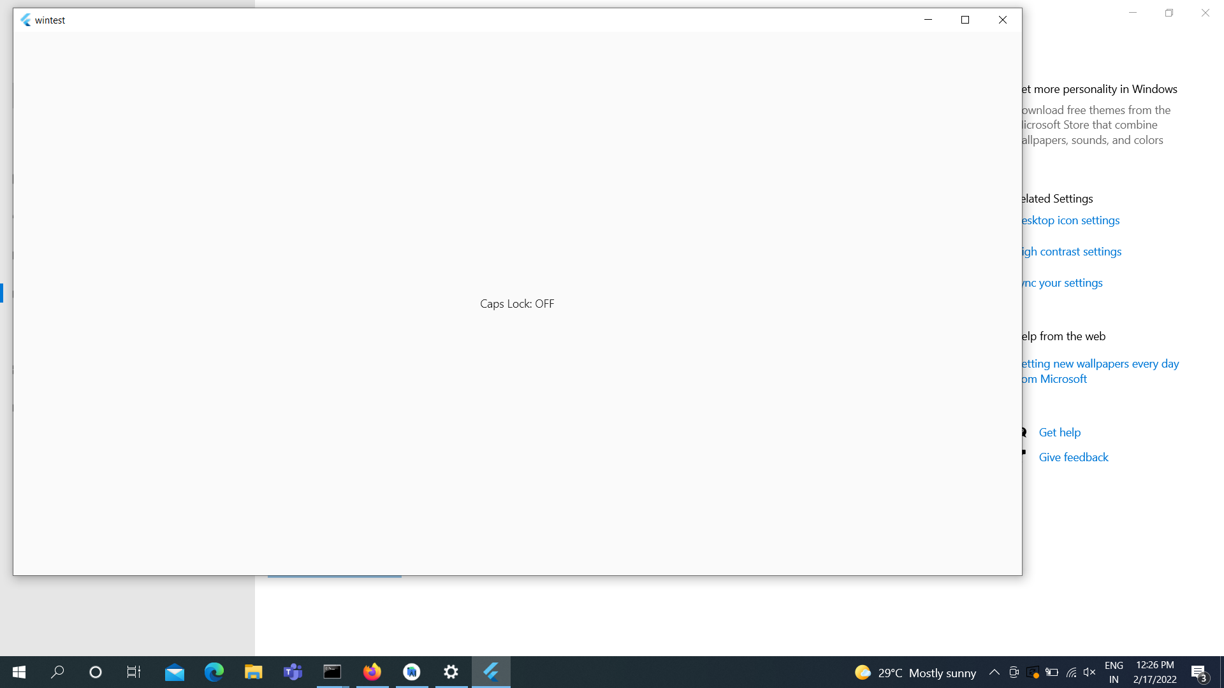Open File Explorer from the taskbar

pyautogui.click(x=253, y=672)
